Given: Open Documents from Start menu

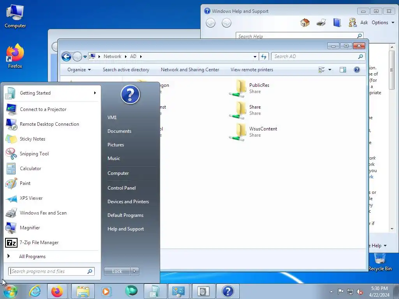Looking at the screenshot, I should 119,131.
